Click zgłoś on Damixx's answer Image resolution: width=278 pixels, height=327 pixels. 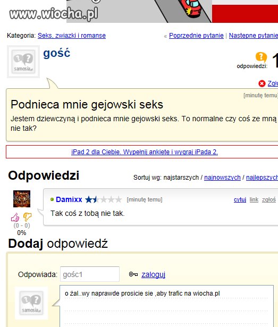coord(269,199)
